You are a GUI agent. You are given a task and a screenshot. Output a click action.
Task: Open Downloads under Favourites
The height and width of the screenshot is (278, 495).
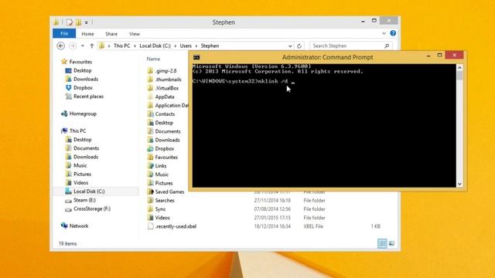pos(86,79)
